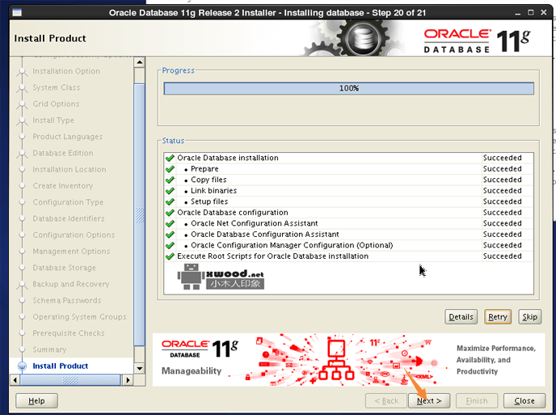The image size is (556, 415).
Task: Click green checkmark beside Oracle Database installation
Action: (x=170, y=159)
